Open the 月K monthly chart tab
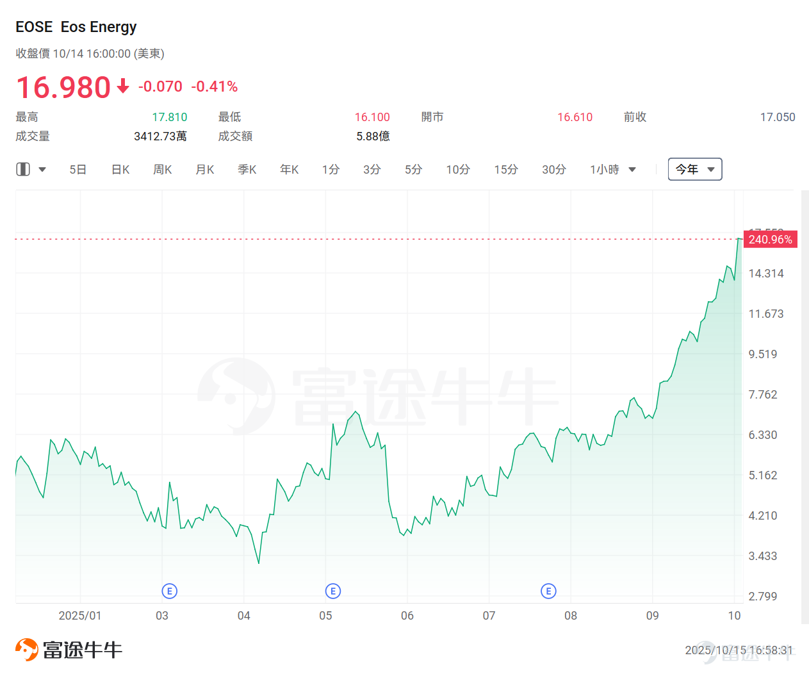The width and height of the screenshot is (809, 676). 205,170
